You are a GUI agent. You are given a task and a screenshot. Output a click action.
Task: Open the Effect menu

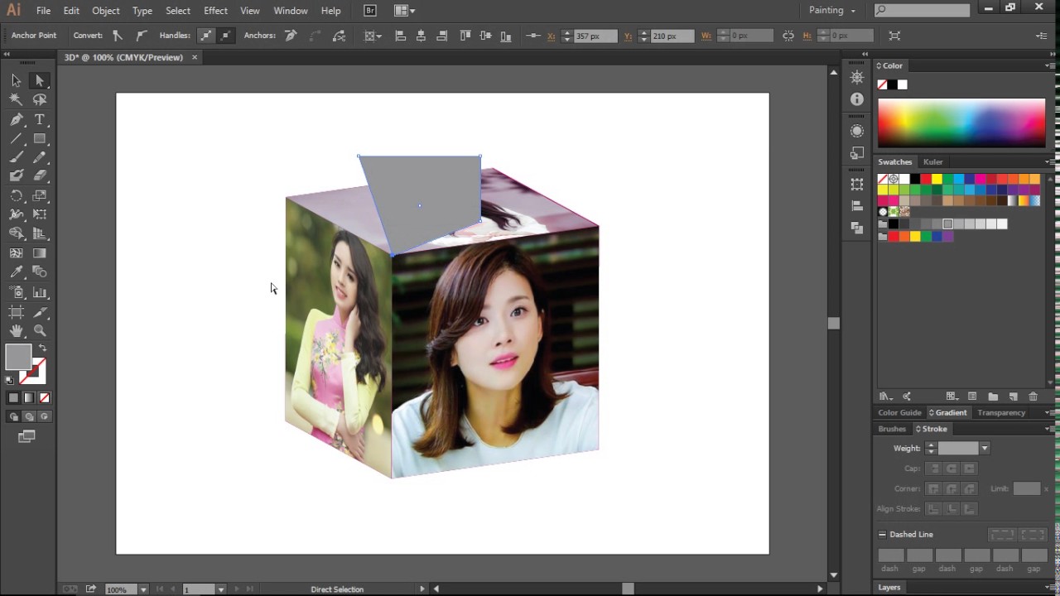(x=215, y=11)
